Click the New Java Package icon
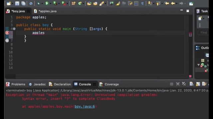Screen dimensions: 213x119 point(74,3)
